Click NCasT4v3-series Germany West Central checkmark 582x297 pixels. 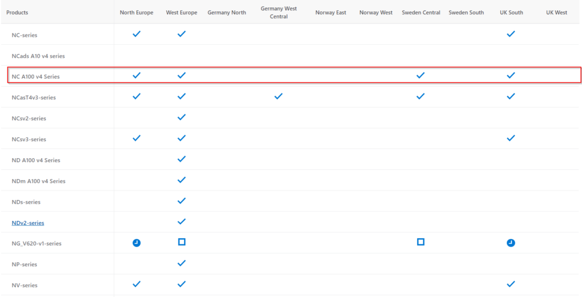278,96
